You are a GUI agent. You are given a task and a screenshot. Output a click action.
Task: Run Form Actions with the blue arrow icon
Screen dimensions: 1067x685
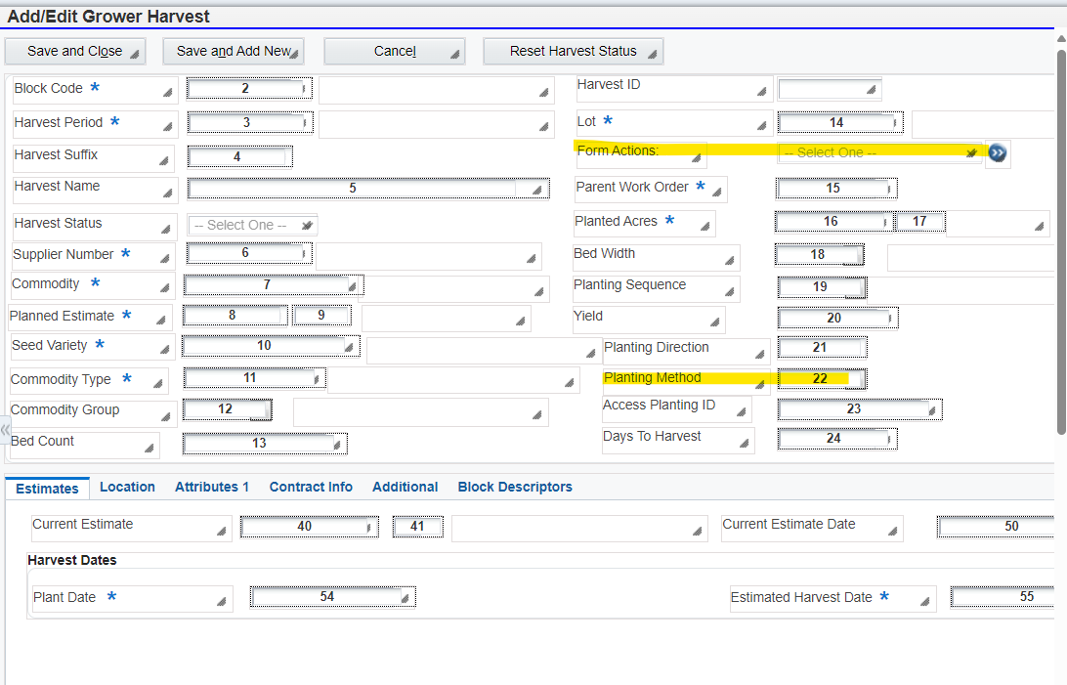998,153
